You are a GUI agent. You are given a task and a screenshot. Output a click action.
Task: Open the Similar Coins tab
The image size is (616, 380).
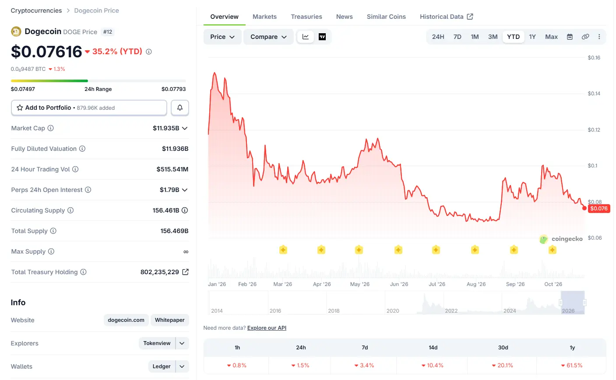click(386, 17)
